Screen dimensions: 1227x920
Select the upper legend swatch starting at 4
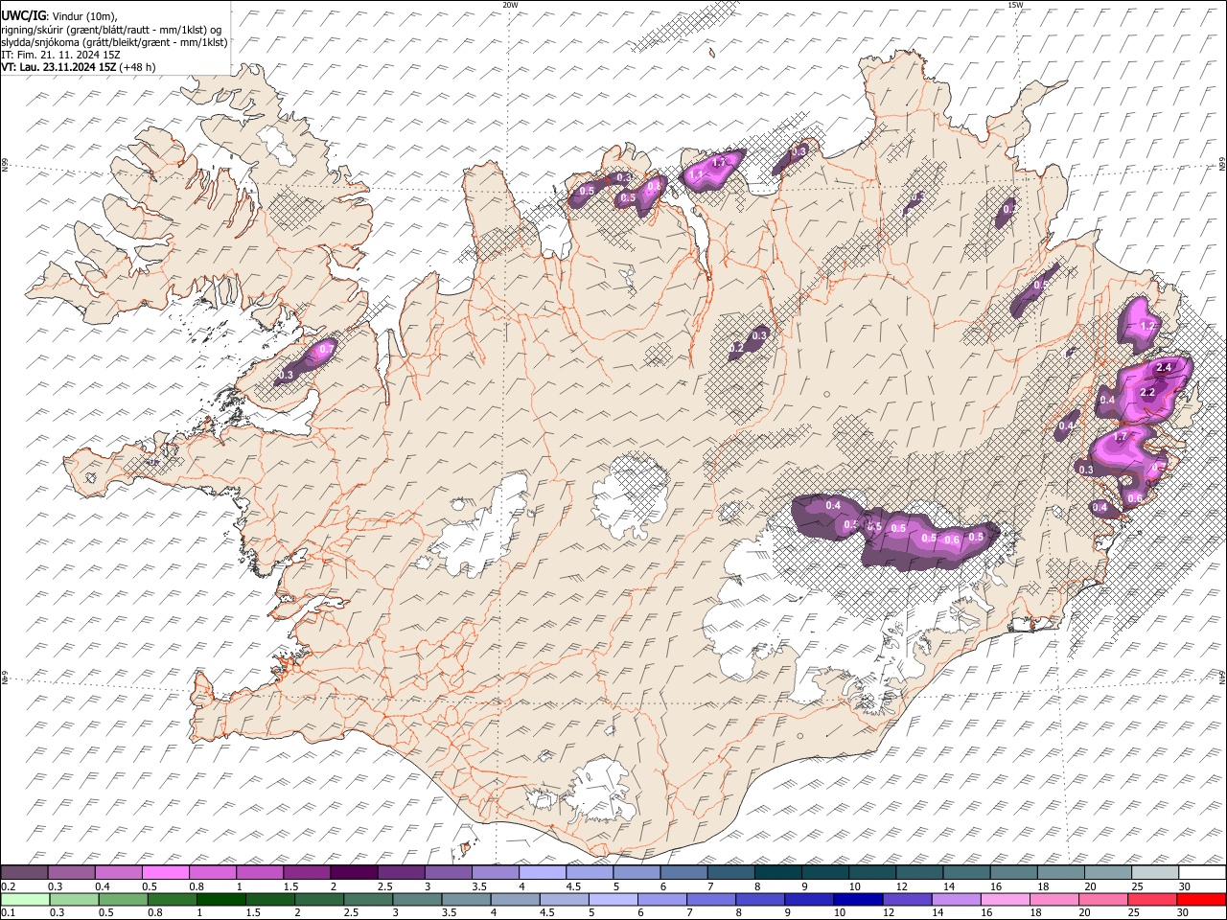(543, 872)
